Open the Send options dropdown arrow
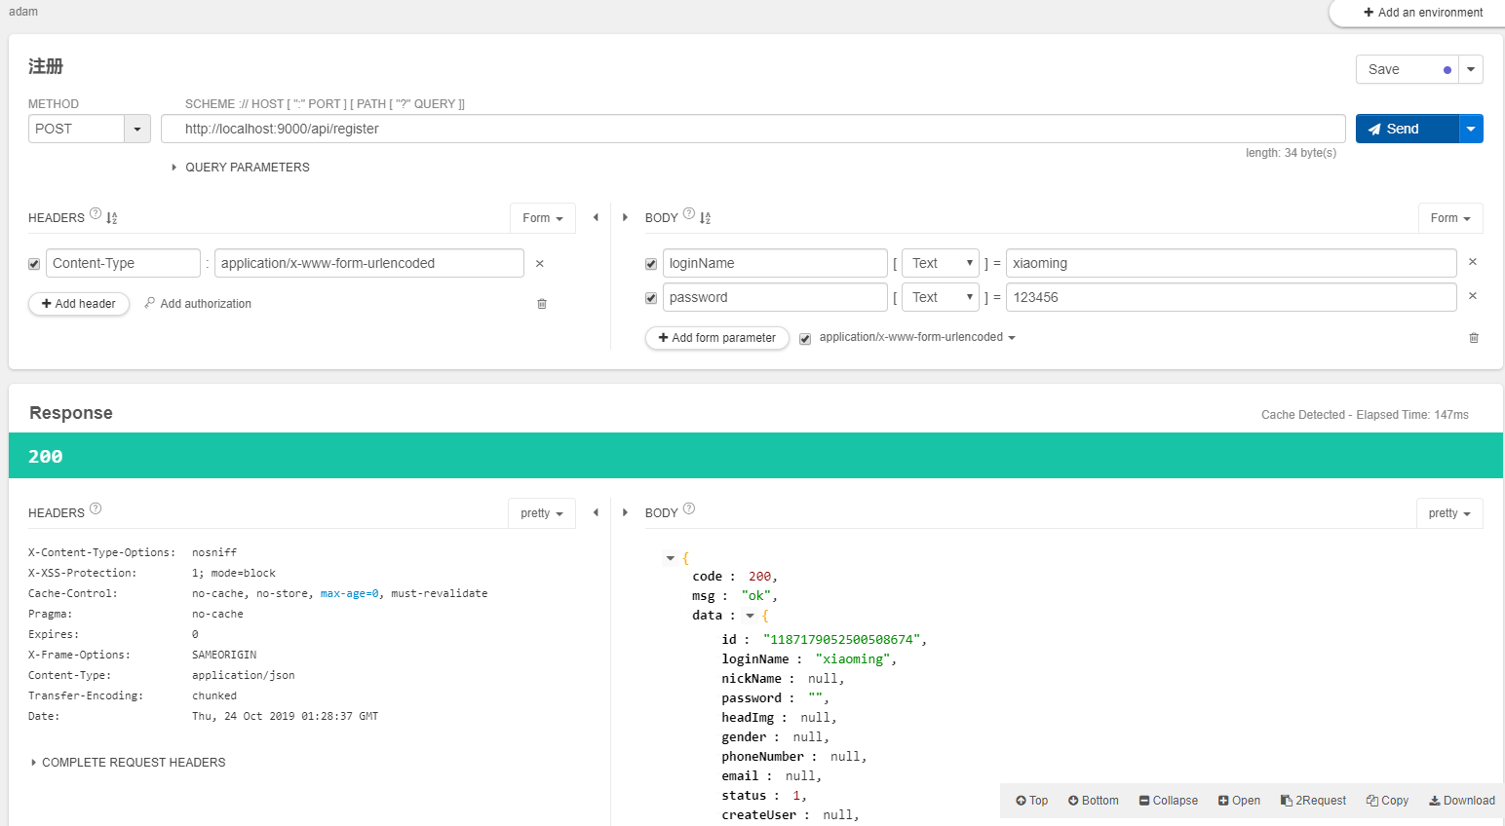The height and width of the screenshot is (826, 1505). click(x=1471, y=129)
